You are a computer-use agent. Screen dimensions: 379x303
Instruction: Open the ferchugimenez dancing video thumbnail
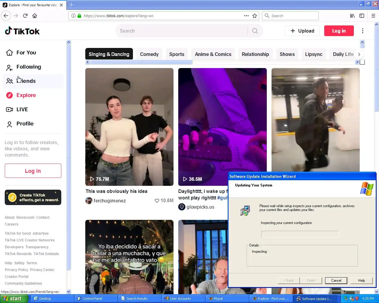[129, 127]
